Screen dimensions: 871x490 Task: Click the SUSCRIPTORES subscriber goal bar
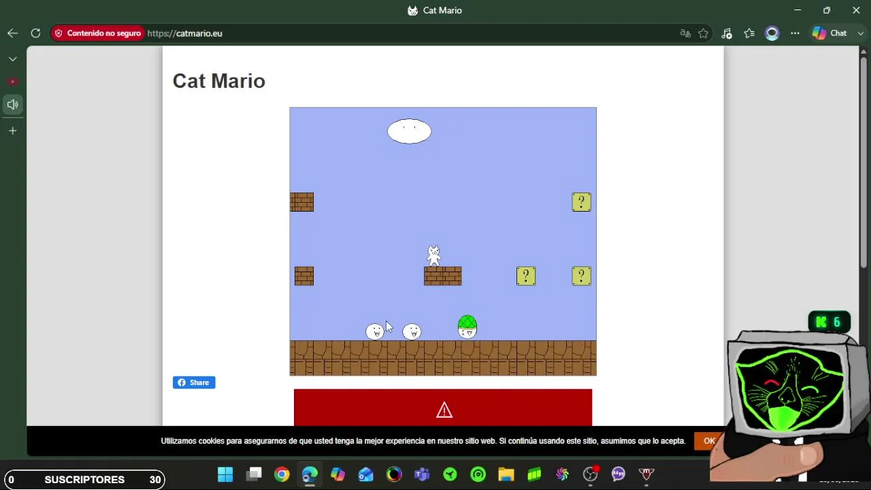click(x=84, y=480)
